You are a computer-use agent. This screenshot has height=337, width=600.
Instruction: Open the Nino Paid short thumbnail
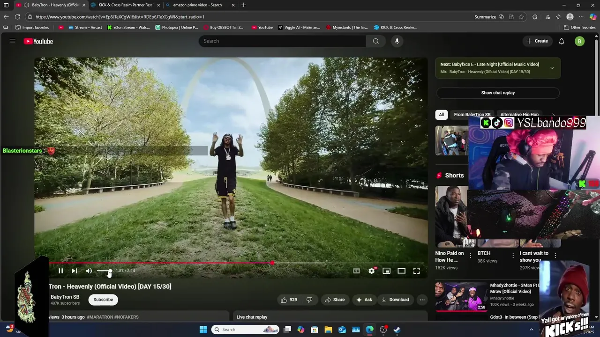click(451, 216)
